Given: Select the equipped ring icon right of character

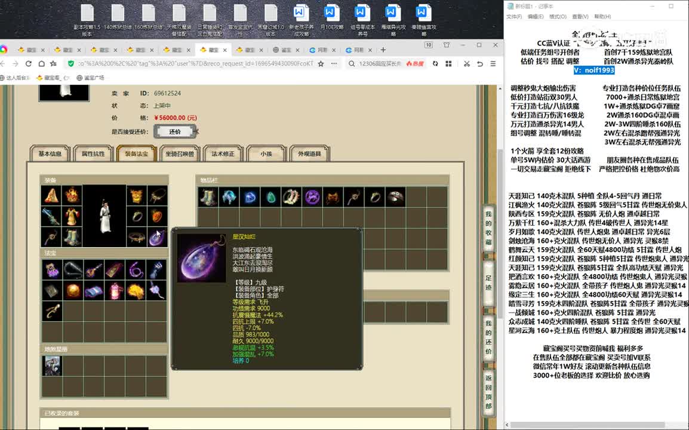Looking at the screenshot, I should pyautogui.click(x=137, y=216).
